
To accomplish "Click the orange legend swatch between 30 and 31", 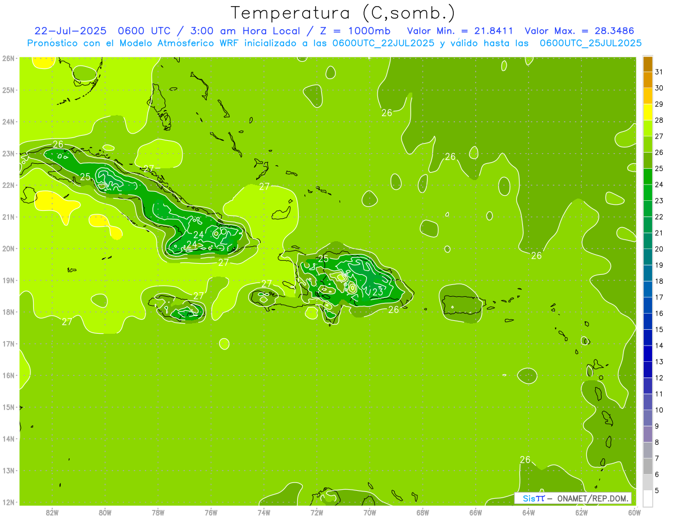I will tap(648, 80).
